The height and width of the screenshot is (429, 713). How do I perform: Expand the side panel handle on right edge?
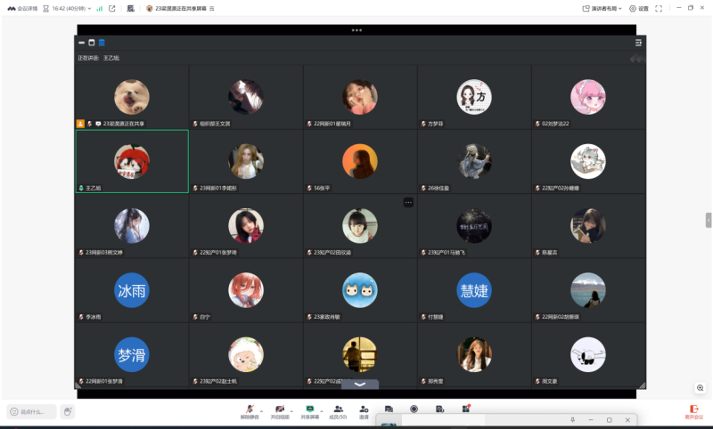tap(709, 220)
